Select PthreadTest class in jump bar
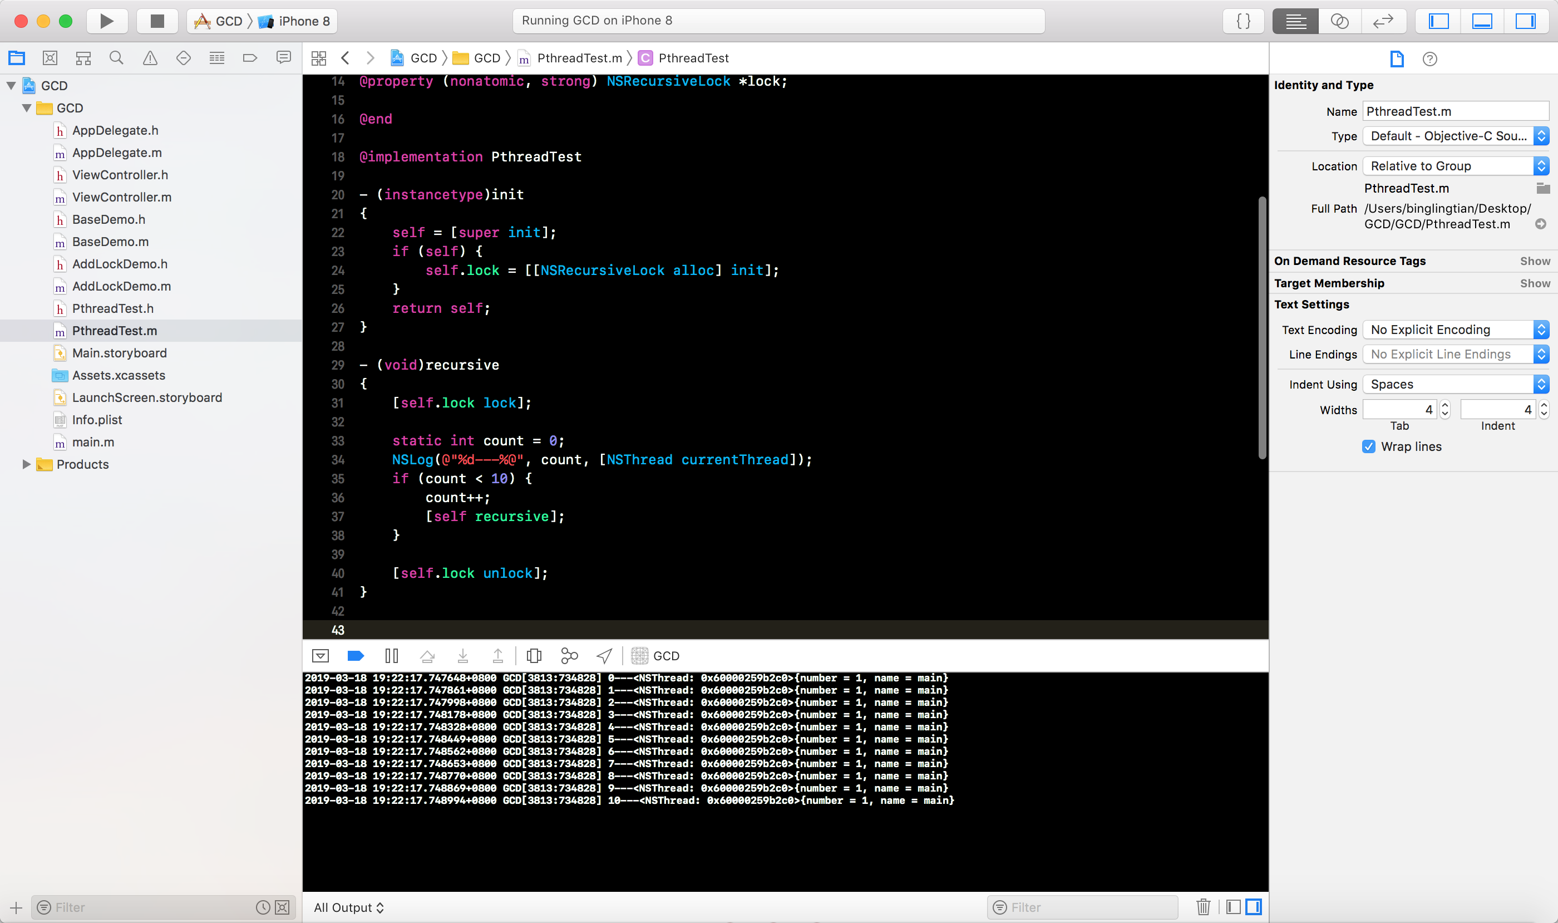 [683, 58]
